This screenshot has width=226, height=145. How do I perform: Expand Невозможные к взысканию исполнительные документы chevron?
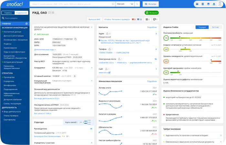click(221, 142)
